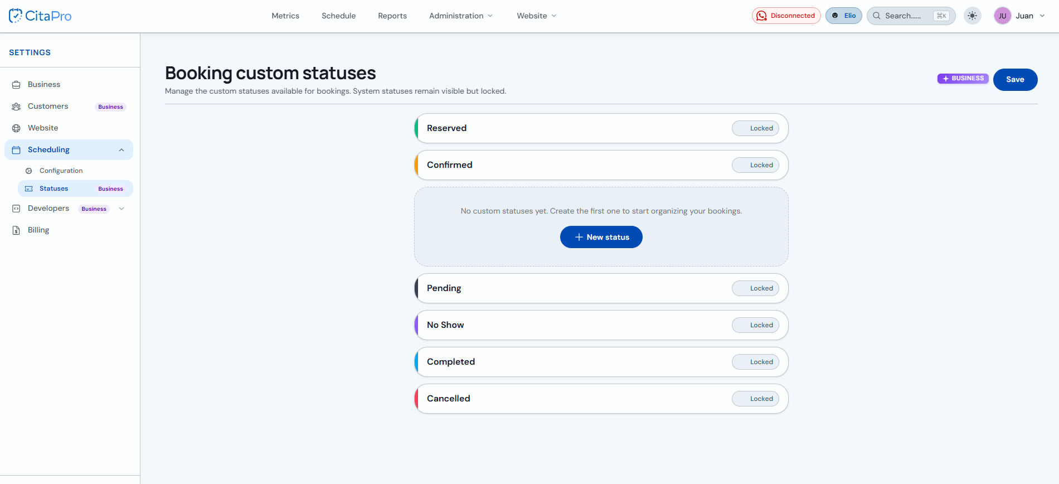Click the Completed status name
Image resolution: width=1059 pixels, height=484 pixels.
pos(450,362)
